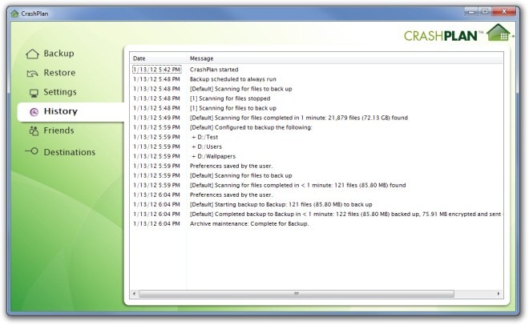Viewport: 529px width, 325px height.
Task: Click the Destinations connector icon
Action: tap(32, 151)
